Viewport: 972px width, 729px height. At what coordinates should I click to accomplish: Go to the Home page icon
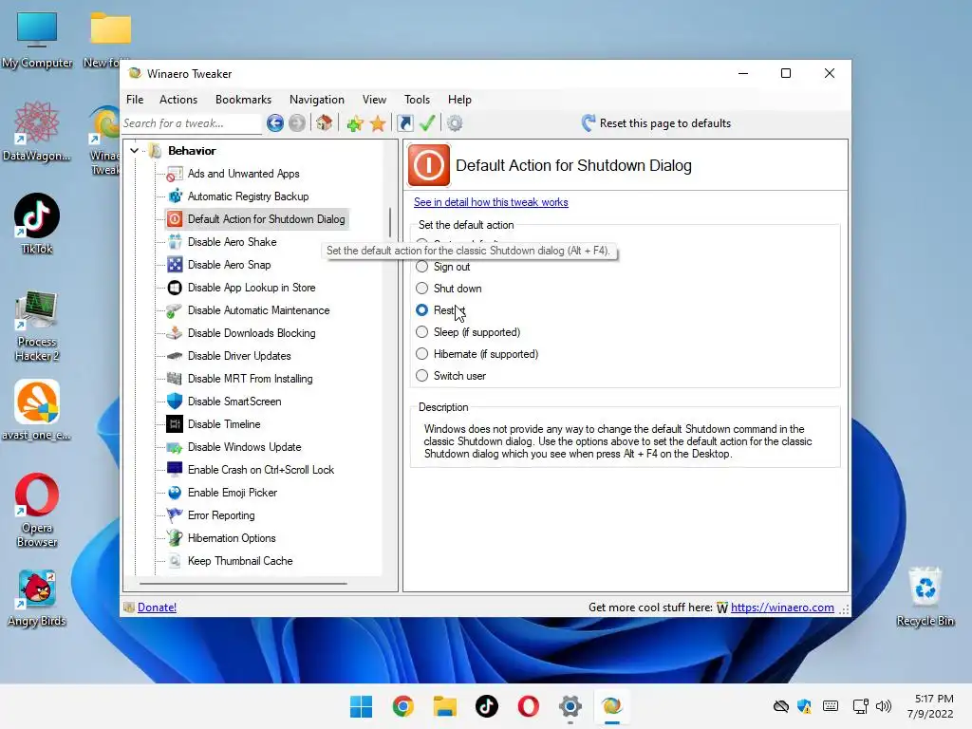coord(324,122)
